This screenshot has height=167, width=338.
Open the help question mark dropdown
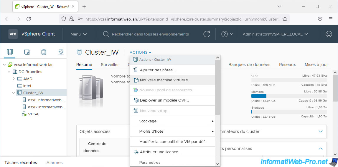(227, 34)
